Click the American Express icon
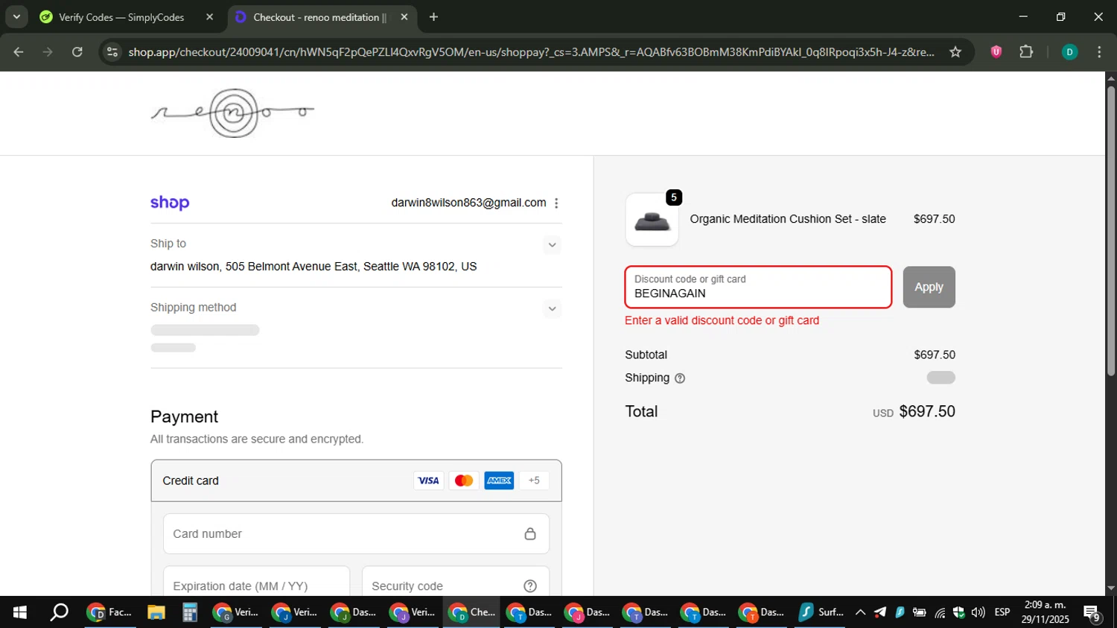This screenshot has width=1117, height=628. coord(499,480)
